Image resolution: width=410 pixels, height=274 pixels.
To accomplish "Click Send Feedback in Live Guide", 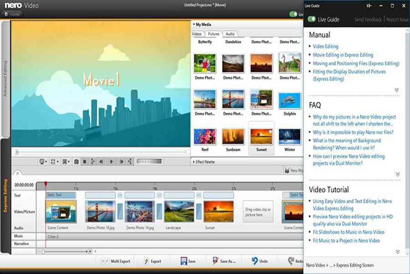I will pyautogui.click(x=368, y=20).
